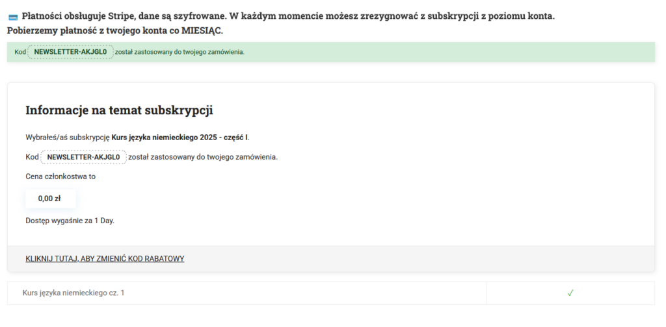This screenshot has height=327, width=666.
Task: Click the Dostęp wygaśnie za 1 Day text
Action: pos(70,221)
